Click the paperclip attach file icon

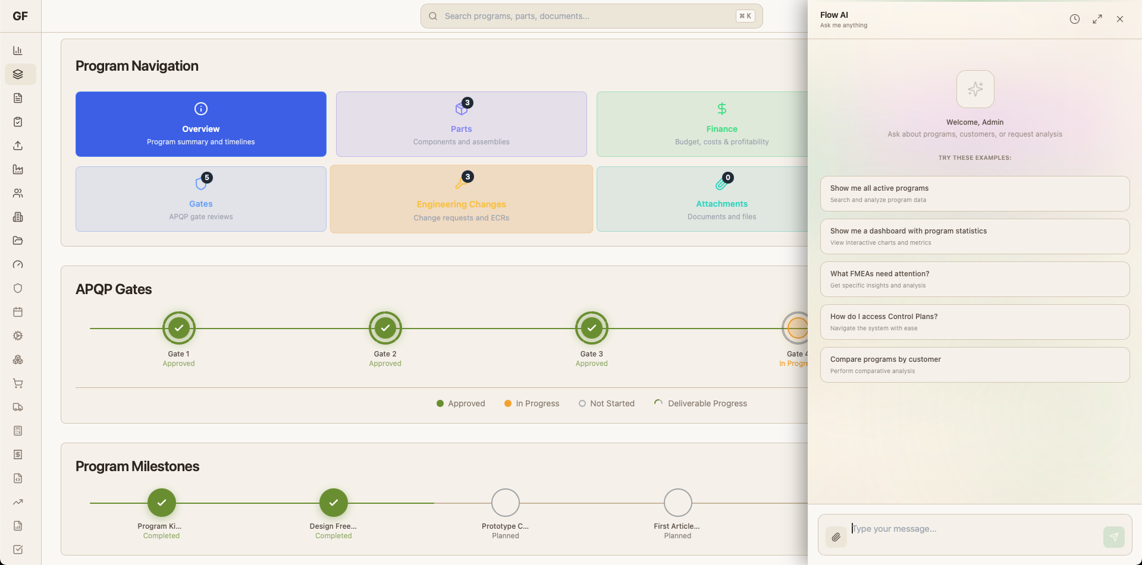pos(836,537)
